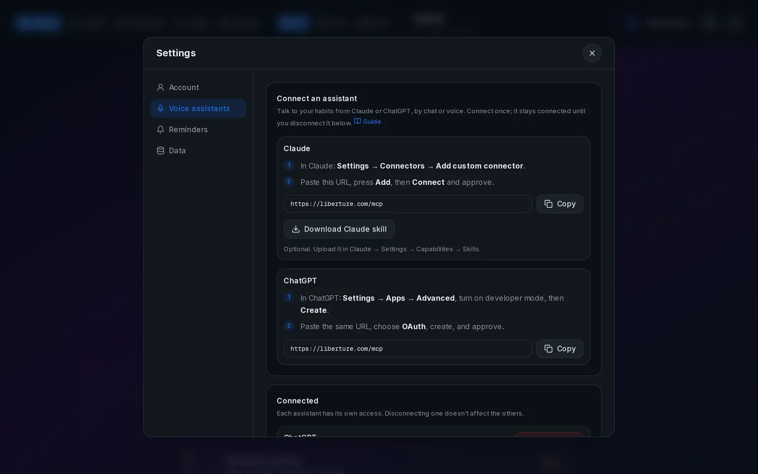Click the URL field in ChatGPT section
Viewport: 758px width, 474px height.
coord(407,349)
